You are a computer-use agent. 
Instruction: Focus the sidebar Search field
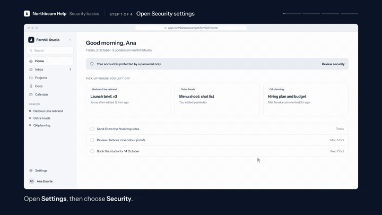[x=50, y=50]
